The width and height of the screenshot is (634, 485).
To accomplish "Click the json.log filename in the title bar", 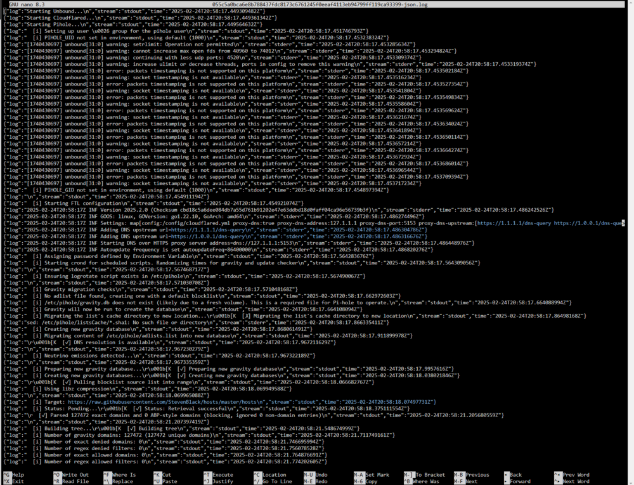I will [320, 4].
